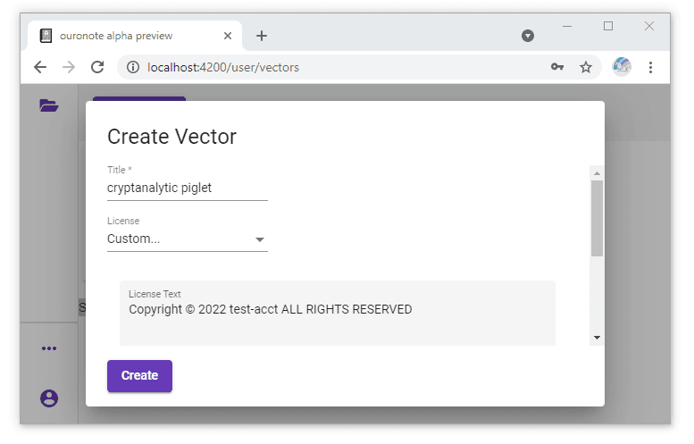This screenshot has height=444, width=694.
Task: Open the saved passwords key icon
Action: (557, 67)
